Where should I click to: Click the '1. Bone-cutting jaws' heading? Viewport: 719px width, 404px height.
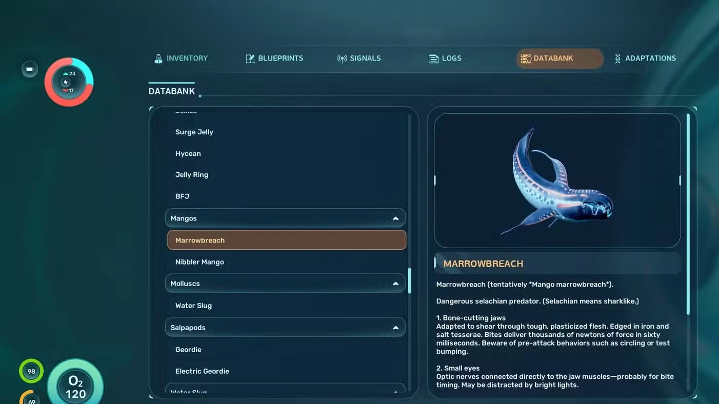click(x=471, y=318)
